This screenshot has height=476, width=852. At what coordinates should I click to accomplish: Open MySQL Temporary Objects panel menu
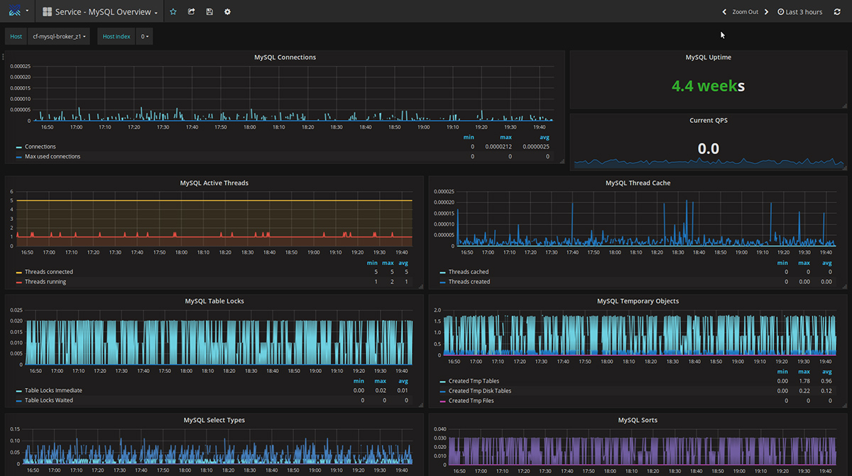(x=638, y=301)
